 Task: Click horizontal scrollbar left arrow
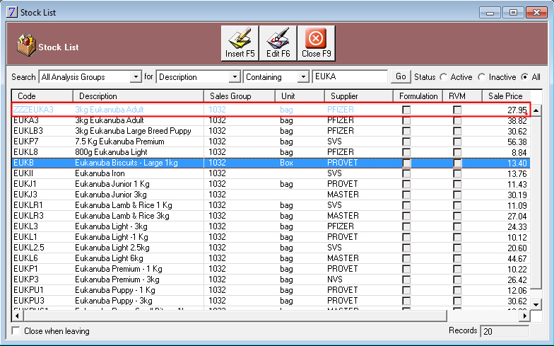click(17, 316)
